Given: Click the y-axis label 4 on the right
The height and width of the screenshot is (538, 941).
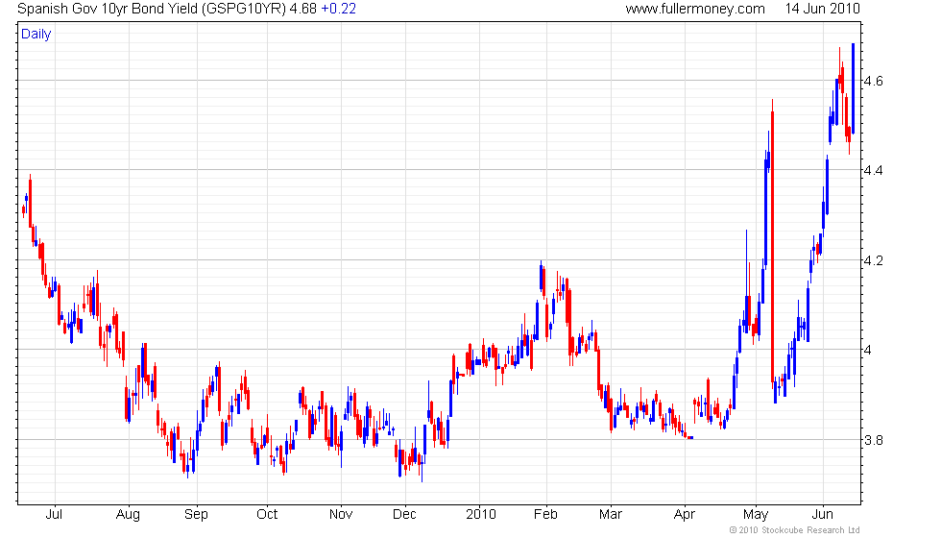Looking at the screenshot, I should coord(867,350).
